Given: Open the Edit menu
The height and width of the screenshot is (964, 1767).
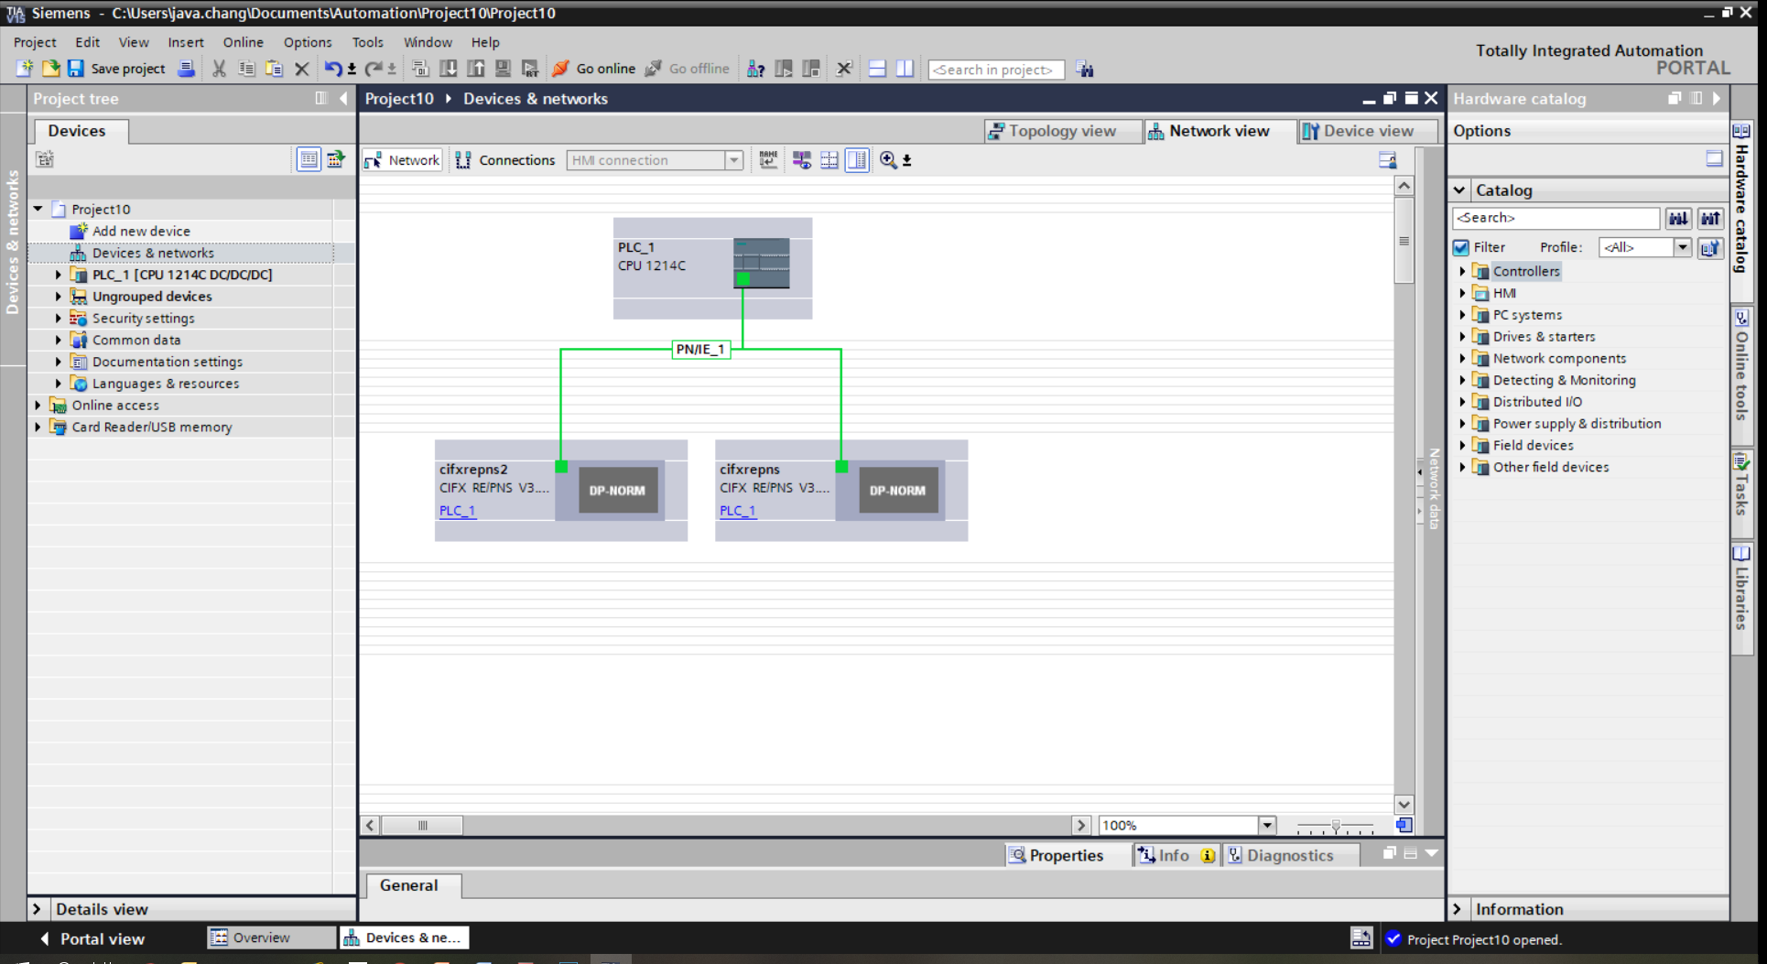Looking at the screenshot, I should pos(88,42).
